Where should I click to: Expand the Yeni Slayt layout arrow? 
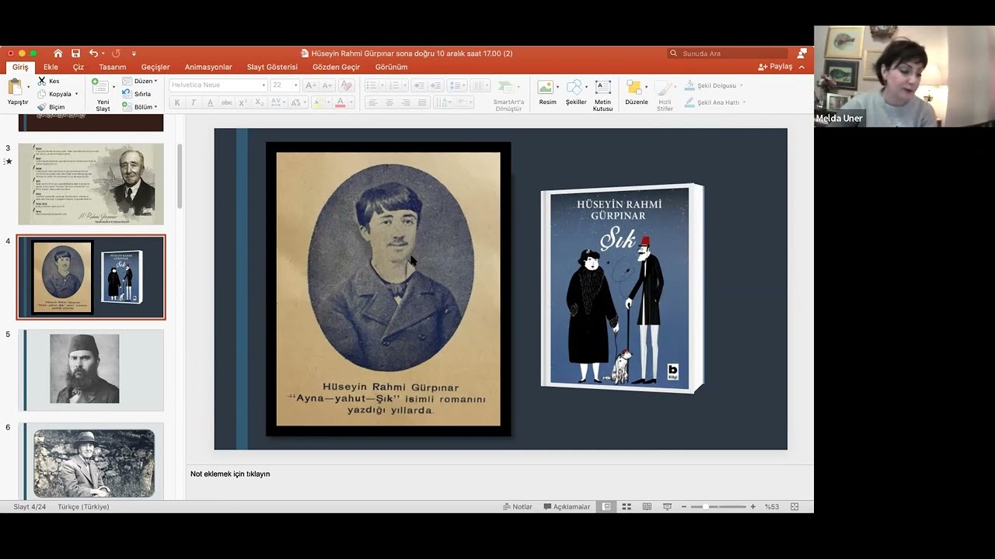coord(114,86)
